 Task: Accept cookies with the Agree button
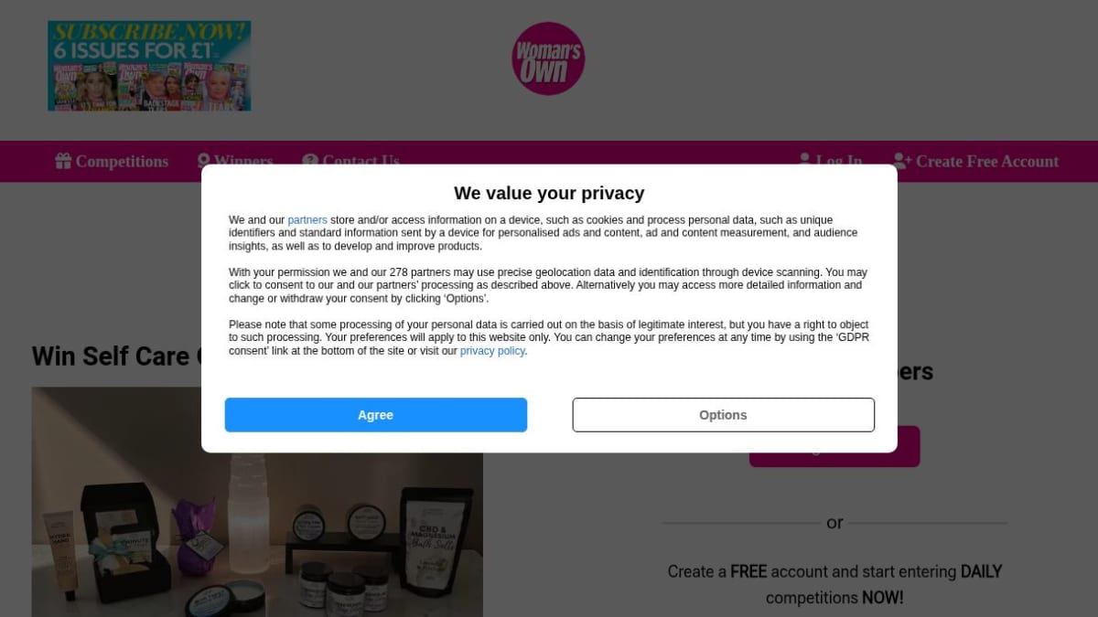point(376,415)
